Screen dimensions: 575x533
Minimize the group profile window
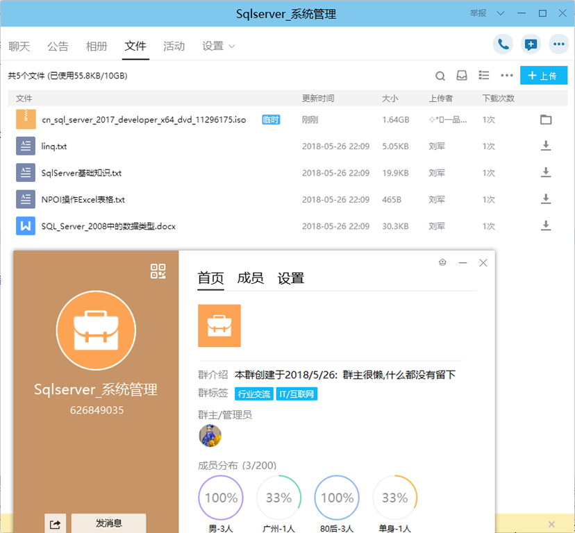click(462, 263)
